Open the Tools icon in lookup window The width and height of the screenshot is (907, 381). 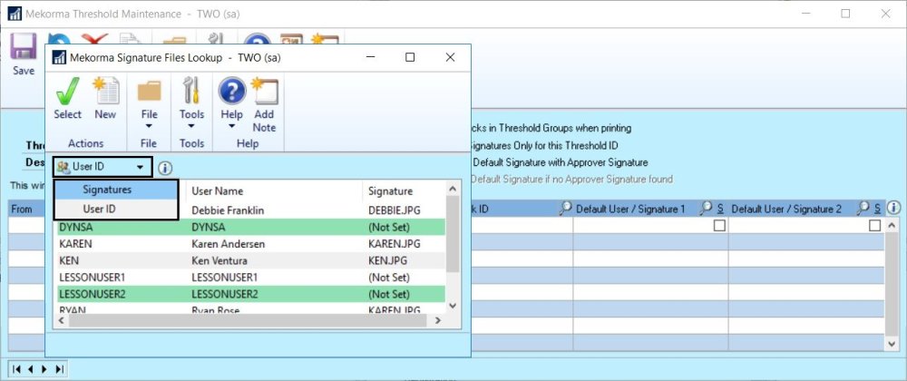pos(191,92)
